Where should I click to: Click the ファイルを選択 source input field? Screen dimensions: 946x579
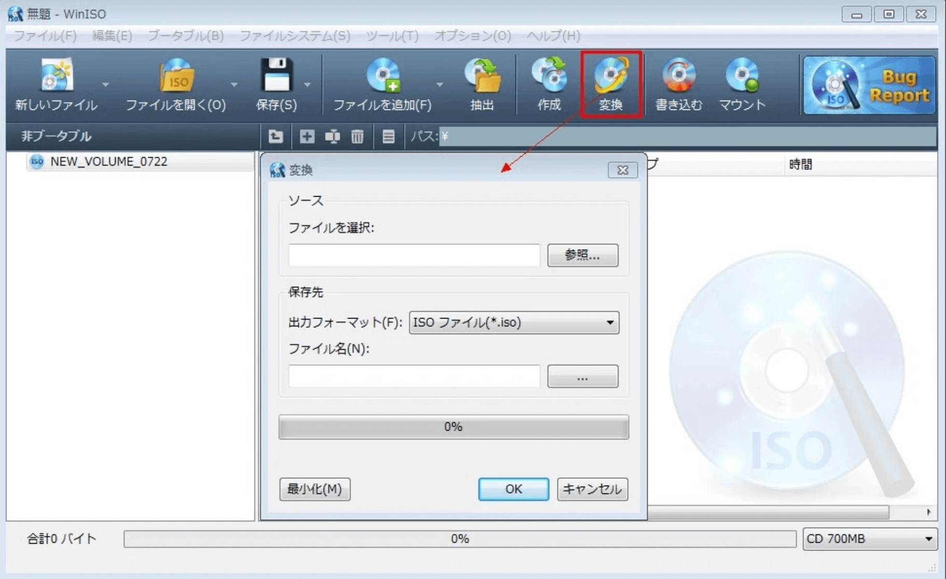click(414, 255)
